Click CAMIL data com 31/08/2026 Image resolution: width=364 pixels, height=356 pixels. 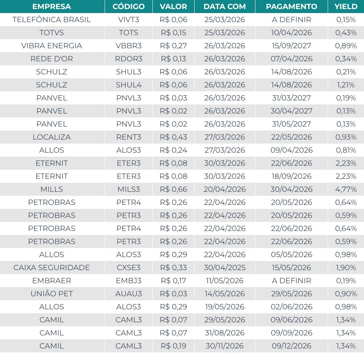[x=225, y=333]
